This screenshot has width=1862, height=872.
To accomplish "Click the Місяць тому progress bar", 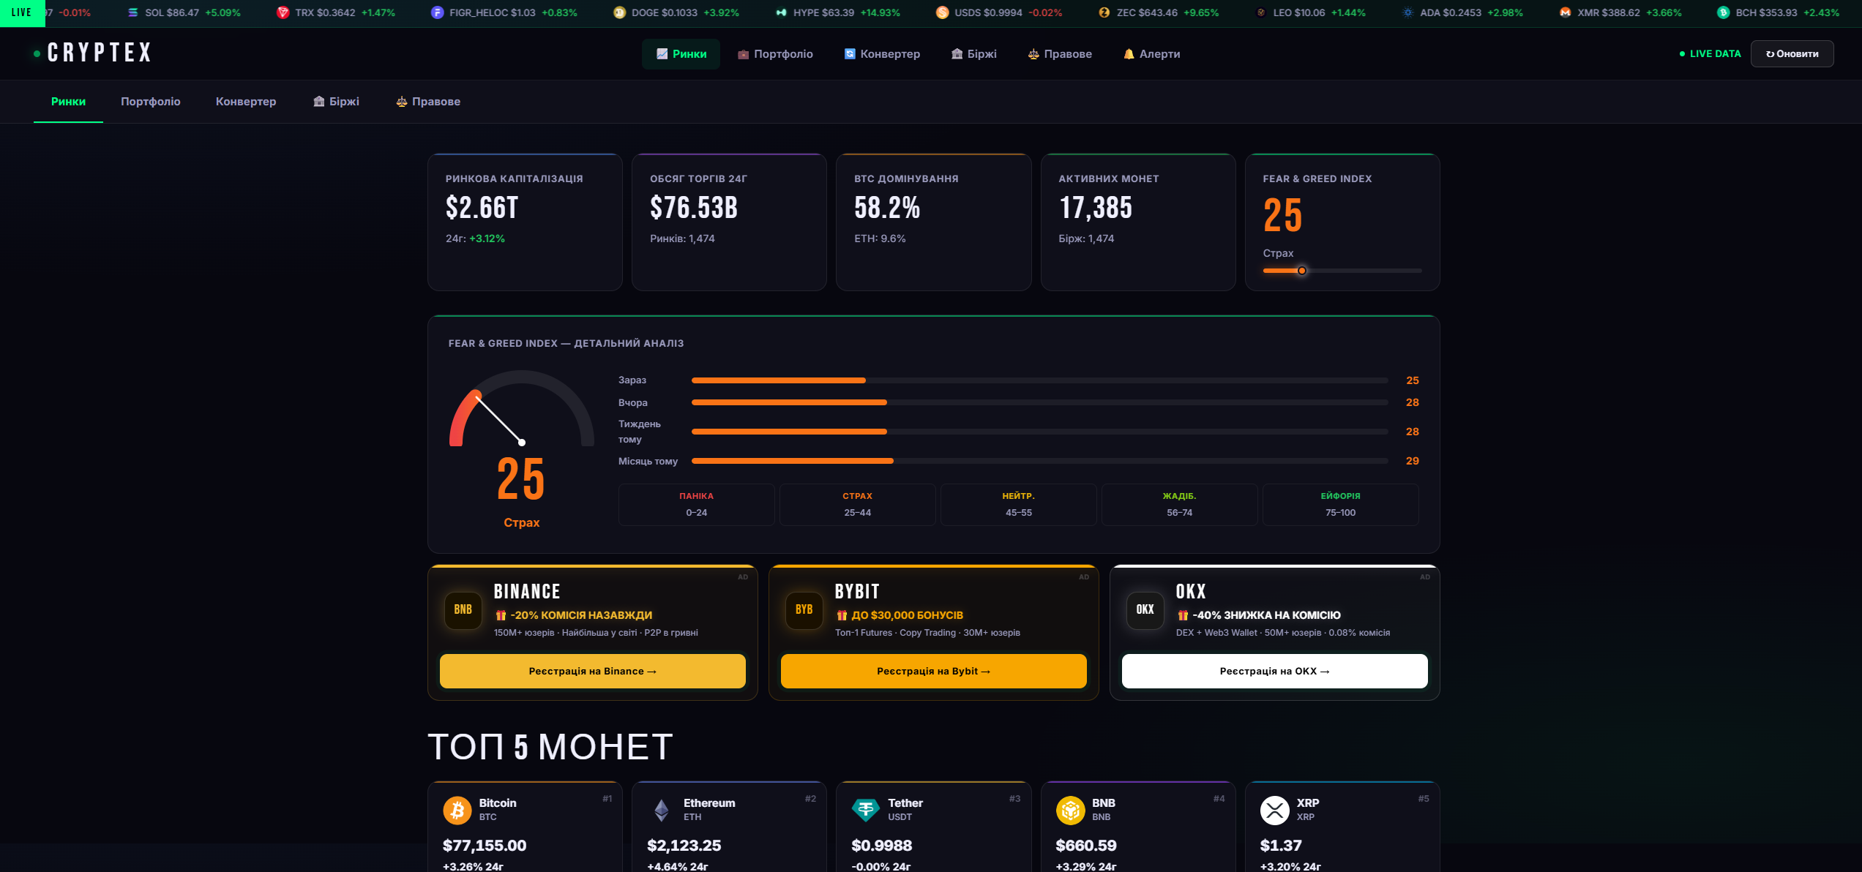I will [x=1040, y=461].
